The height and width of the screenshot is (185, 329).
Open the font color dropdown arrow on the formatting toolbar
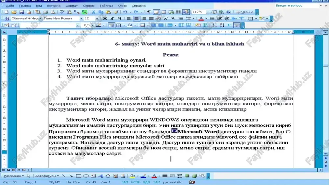[206, 19]
